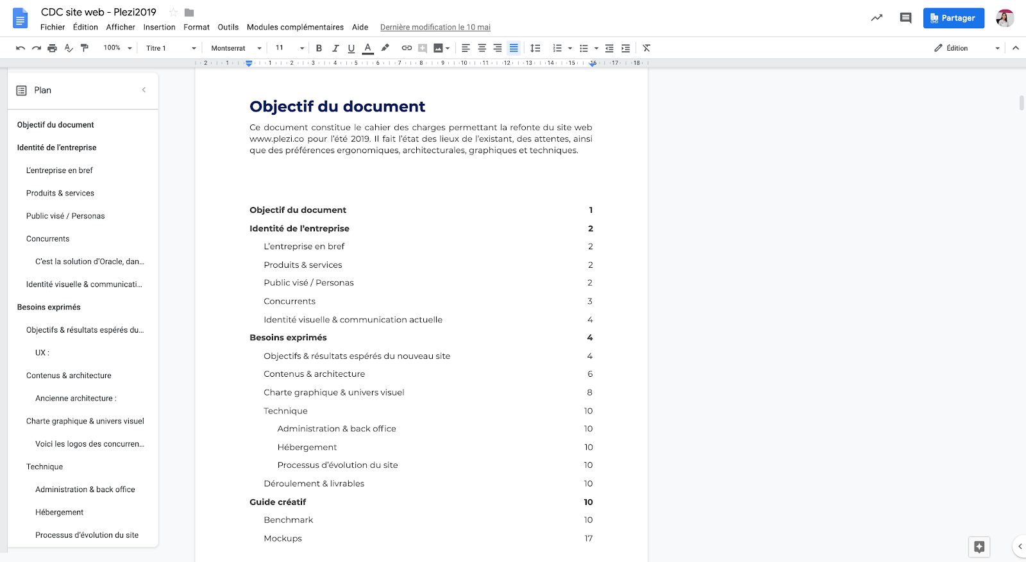1026x562 pixels.
Task: Show side panel arrow at bottom right
Action: coord(1020,547)
